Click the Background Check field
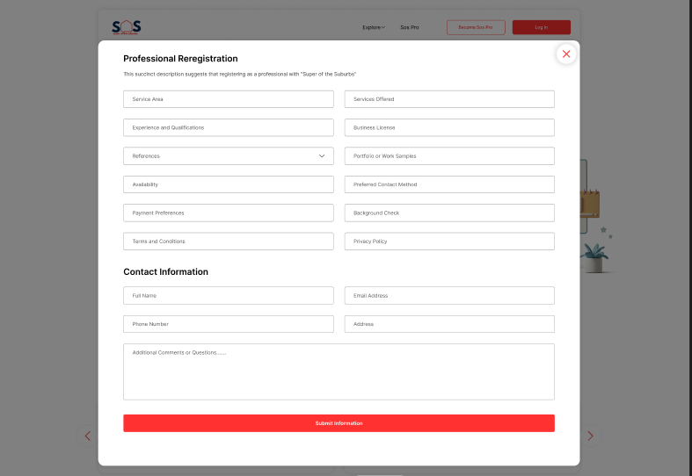The width and height of the screenshot is (692, 476). click(x=449, y=213)
